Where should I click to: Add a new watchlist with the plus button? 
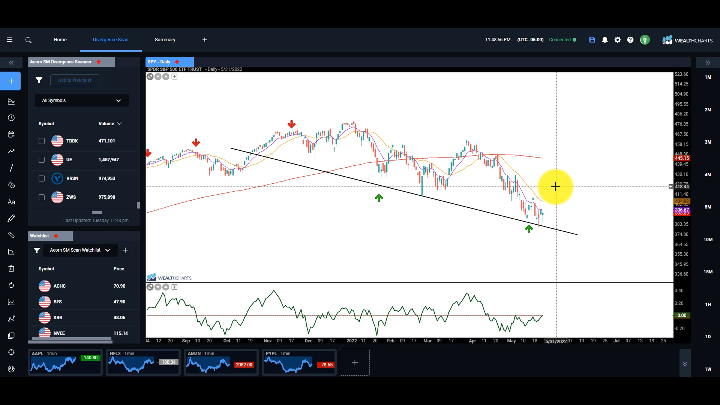click(x=125, y=250)
